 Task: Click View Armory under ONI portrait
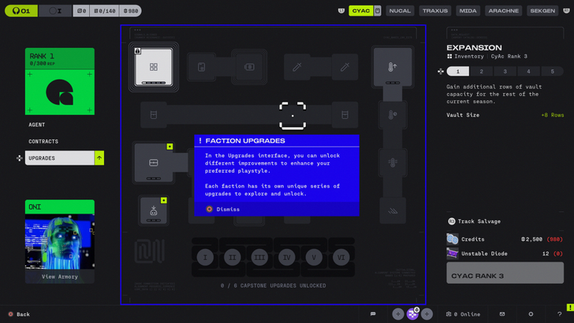pyautogui.click(x=59, y=277)
